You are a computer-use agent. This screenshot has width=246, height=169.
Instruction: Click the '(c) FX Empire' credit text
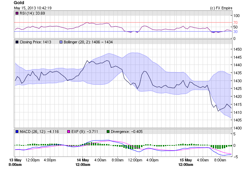221,8
